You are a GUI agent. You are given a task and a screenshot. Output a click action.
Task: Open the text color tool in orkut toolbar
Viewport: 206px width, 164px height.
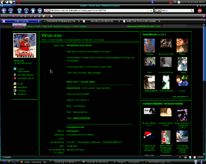point(25,16)
